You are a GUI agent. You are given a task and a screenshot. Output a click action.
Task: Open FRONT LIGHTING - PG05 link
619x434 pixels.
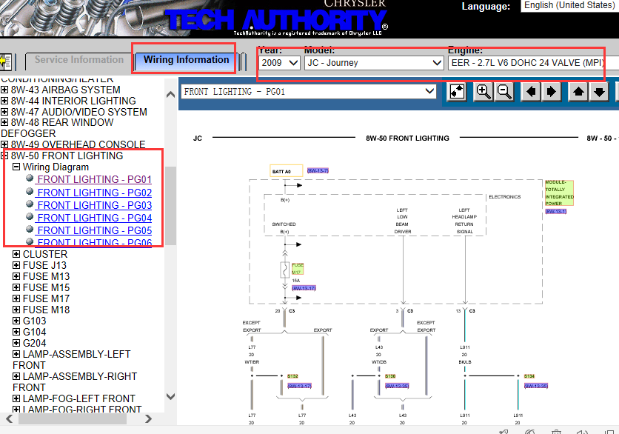[94, 230]
